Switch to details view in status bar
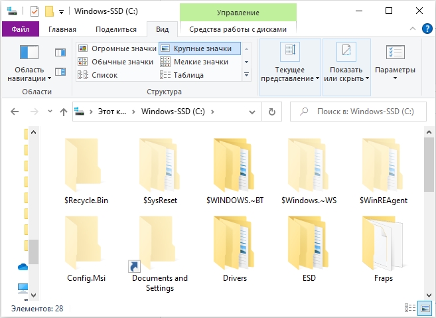 [x=410, y=308]
